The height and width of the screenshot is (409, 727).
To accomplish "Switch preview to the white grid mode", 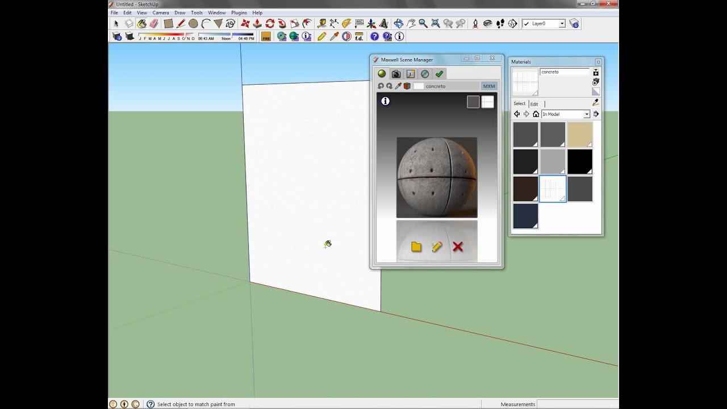I will coord(488,102).
